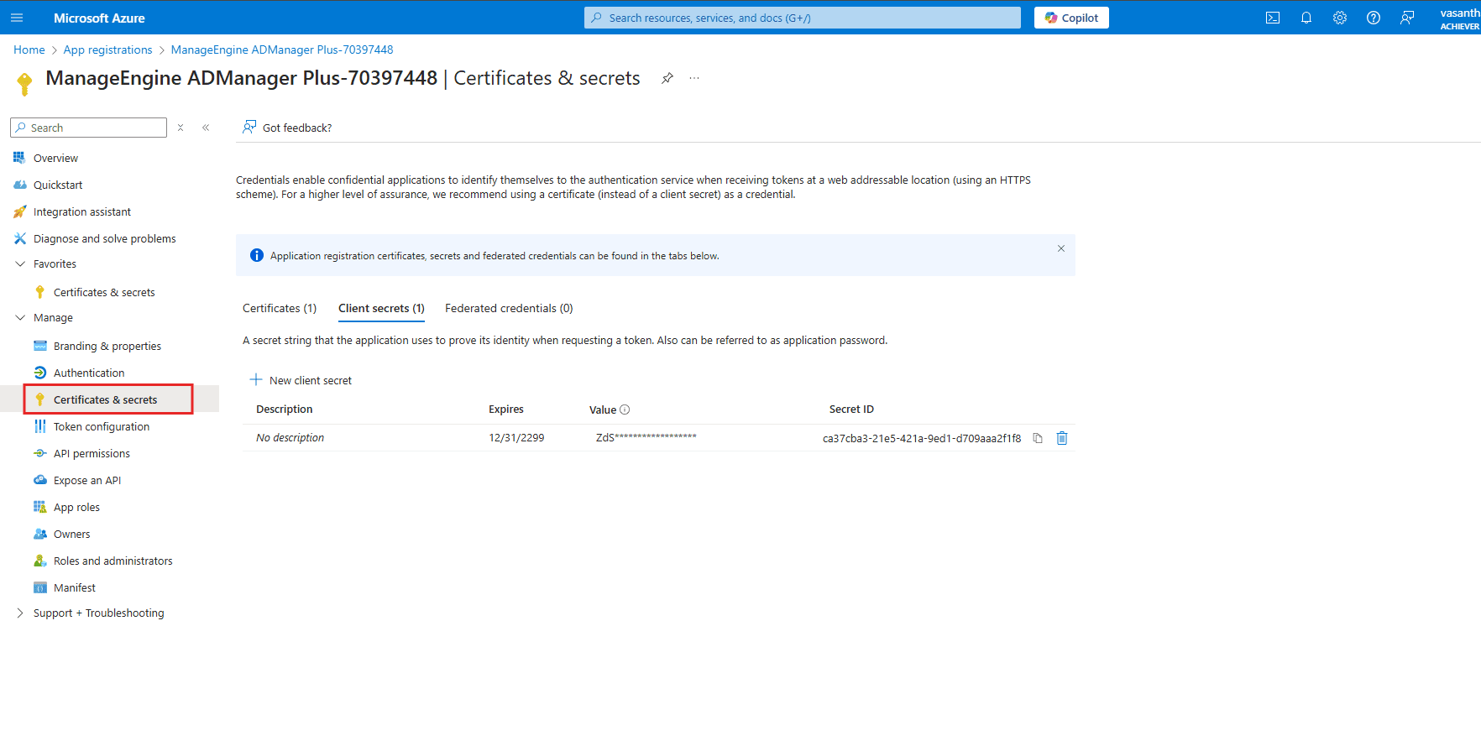
Task: Click the help question mark icon
Action: point(1374,18)
